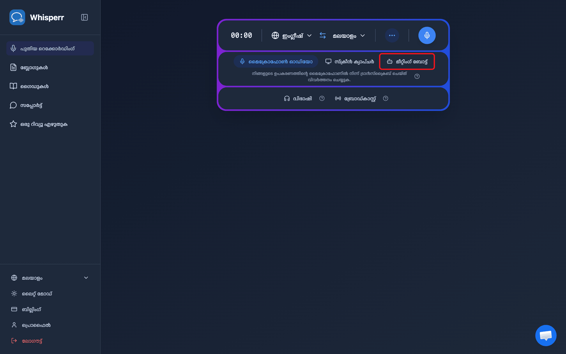This screenshot has width=566, height=354.
Task: Open പുതിയ റെക്കോർഡിംഗ് in sidebar
Action: (x=50, y=48)
